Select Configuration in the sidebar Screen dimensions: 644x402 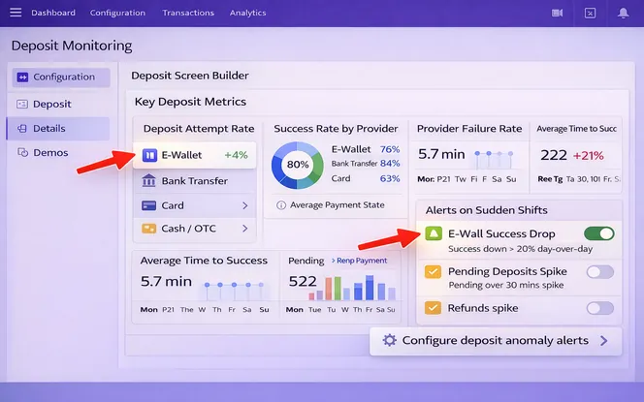click(x=61, y=77)
